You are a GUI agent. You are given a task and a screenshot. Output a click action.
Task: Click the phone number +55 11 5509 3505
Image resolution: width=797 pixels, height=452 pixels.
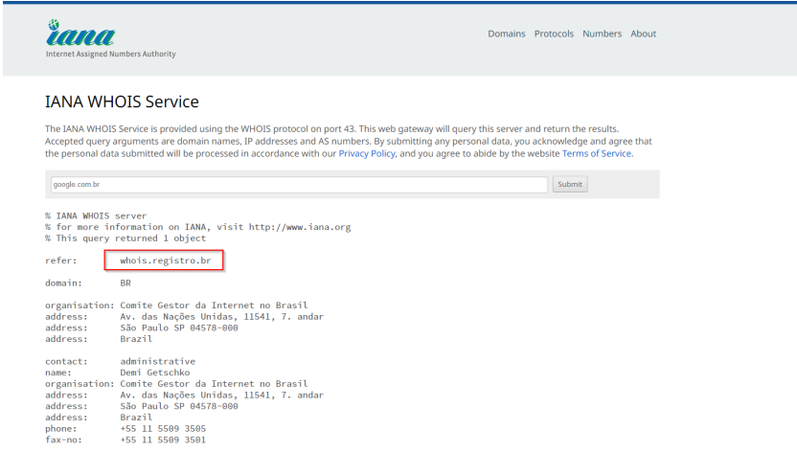point(163,429)
